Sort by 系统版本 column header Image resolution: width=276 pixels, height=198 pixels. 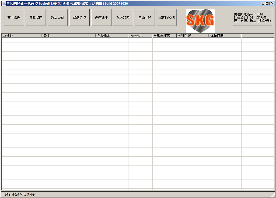click(112, 36)
